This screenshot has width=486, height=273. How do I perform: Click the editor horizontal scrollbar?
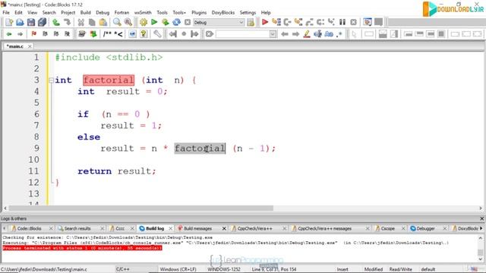pos(141,208)
